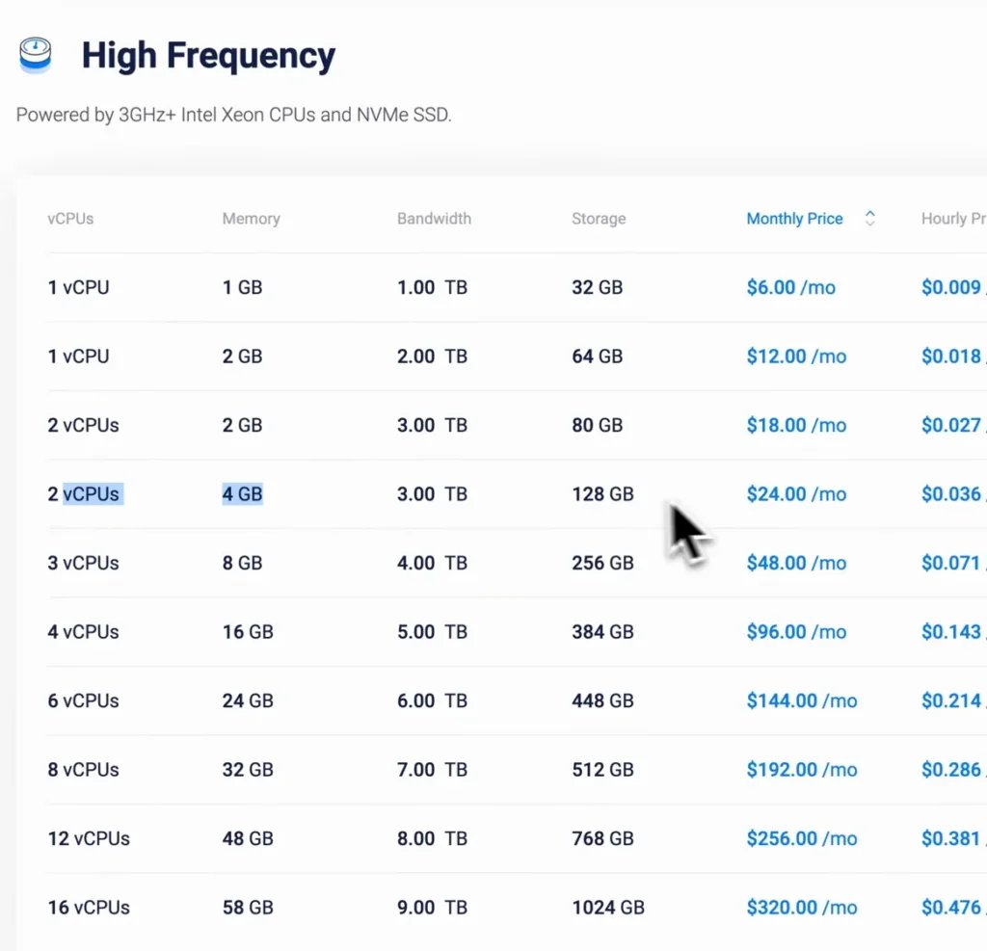The image size is (987, 951).
Task: Click the '16 GB' memory cell
Action: (248, 632)
